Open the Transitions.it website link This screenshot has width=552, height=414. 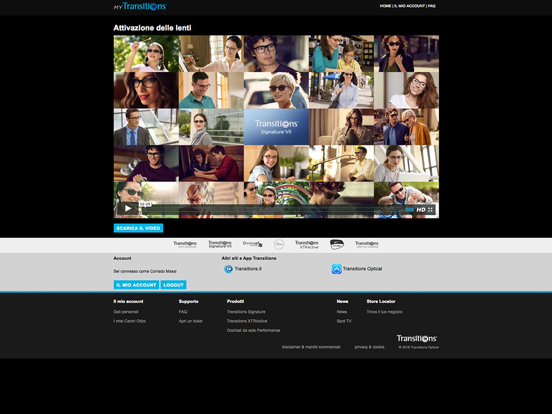tap(248, 269)
